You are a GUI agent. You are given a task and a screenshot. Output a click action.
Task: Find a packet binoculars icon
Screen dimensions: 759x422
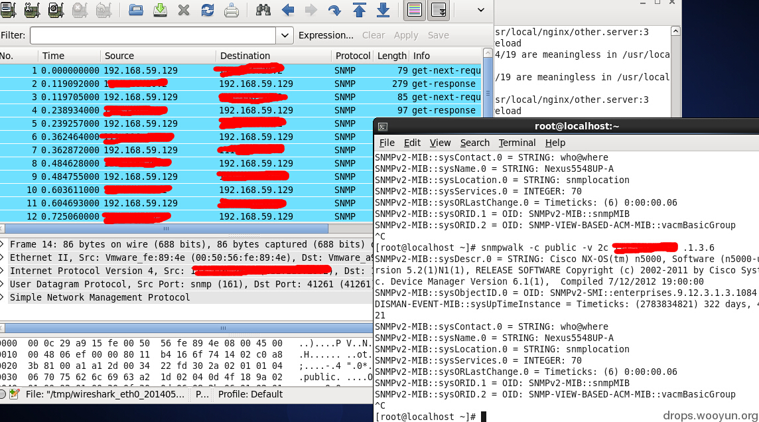(x=263, y=10)
